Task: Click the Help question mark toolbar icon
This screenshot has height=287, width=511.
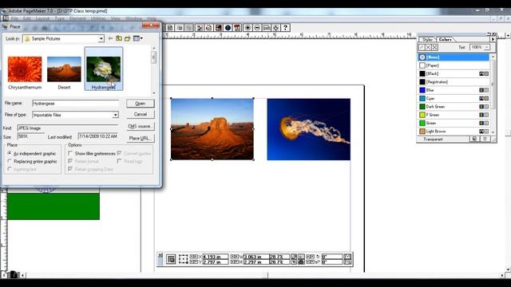Action: coord(285,28)
